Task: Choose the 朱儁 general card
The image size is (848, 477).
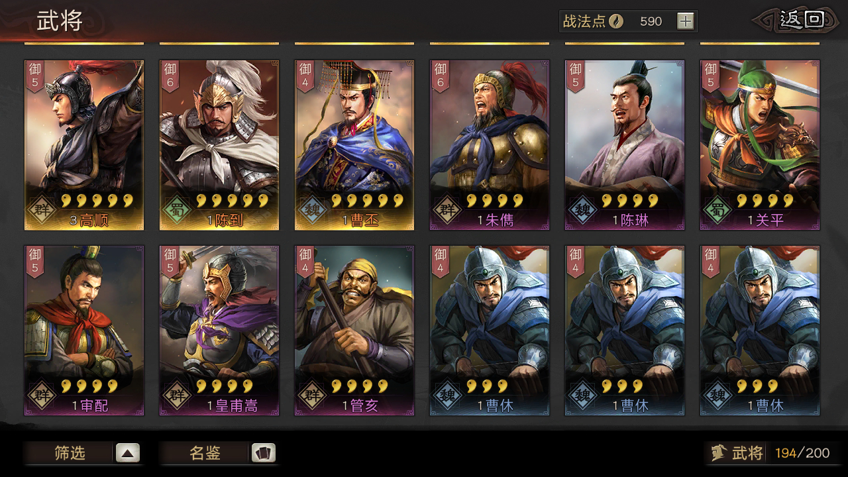Action: [x=490, y=145]
